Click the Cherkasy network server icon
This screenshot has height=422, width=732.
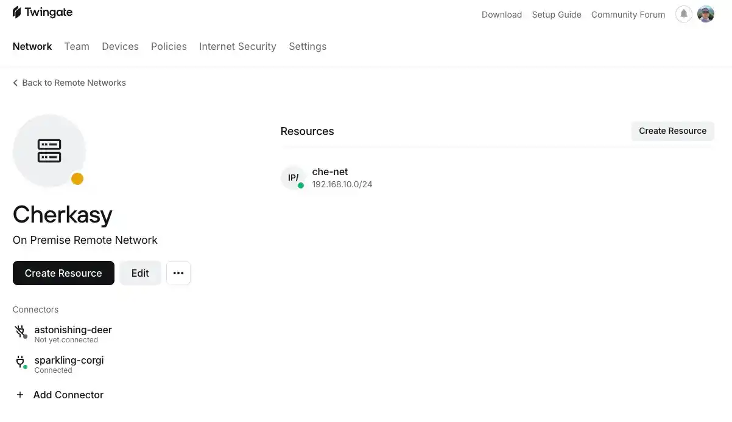click(x=49, y=151)
